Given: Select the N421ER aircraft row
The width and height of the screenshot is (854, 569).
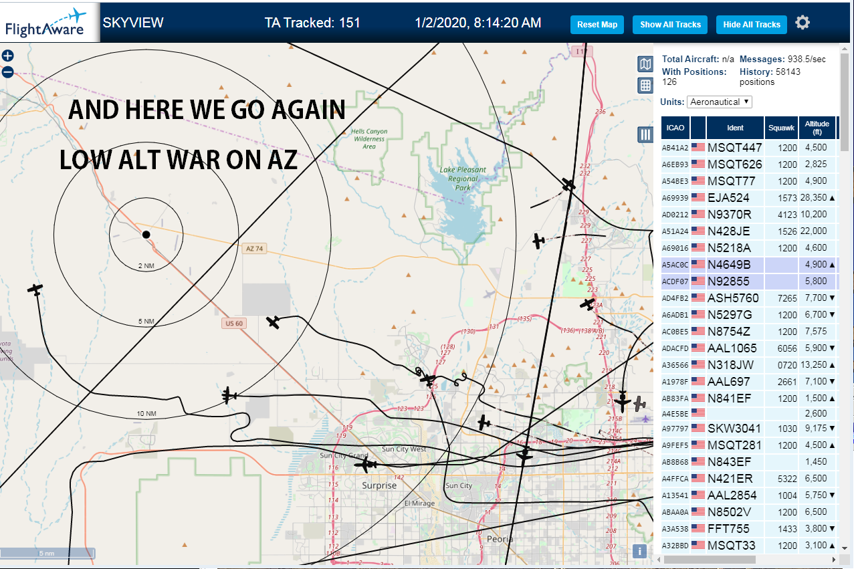Looking at the screenshot, I should pos(749,479).
